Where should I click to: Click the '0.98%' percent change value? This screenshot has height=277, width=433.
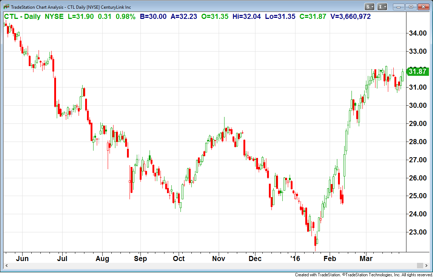tap(126, 17)
